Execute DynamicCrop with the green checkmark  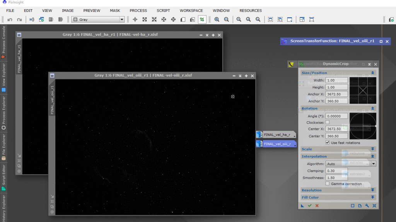pyautogui.click(x=310, y=206)
